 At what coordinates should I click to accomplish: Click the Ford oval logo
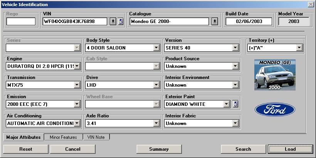[x=275, y=110]
